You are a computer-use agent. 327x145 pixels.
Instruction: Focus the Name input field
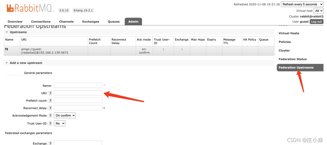coord(78,85)
